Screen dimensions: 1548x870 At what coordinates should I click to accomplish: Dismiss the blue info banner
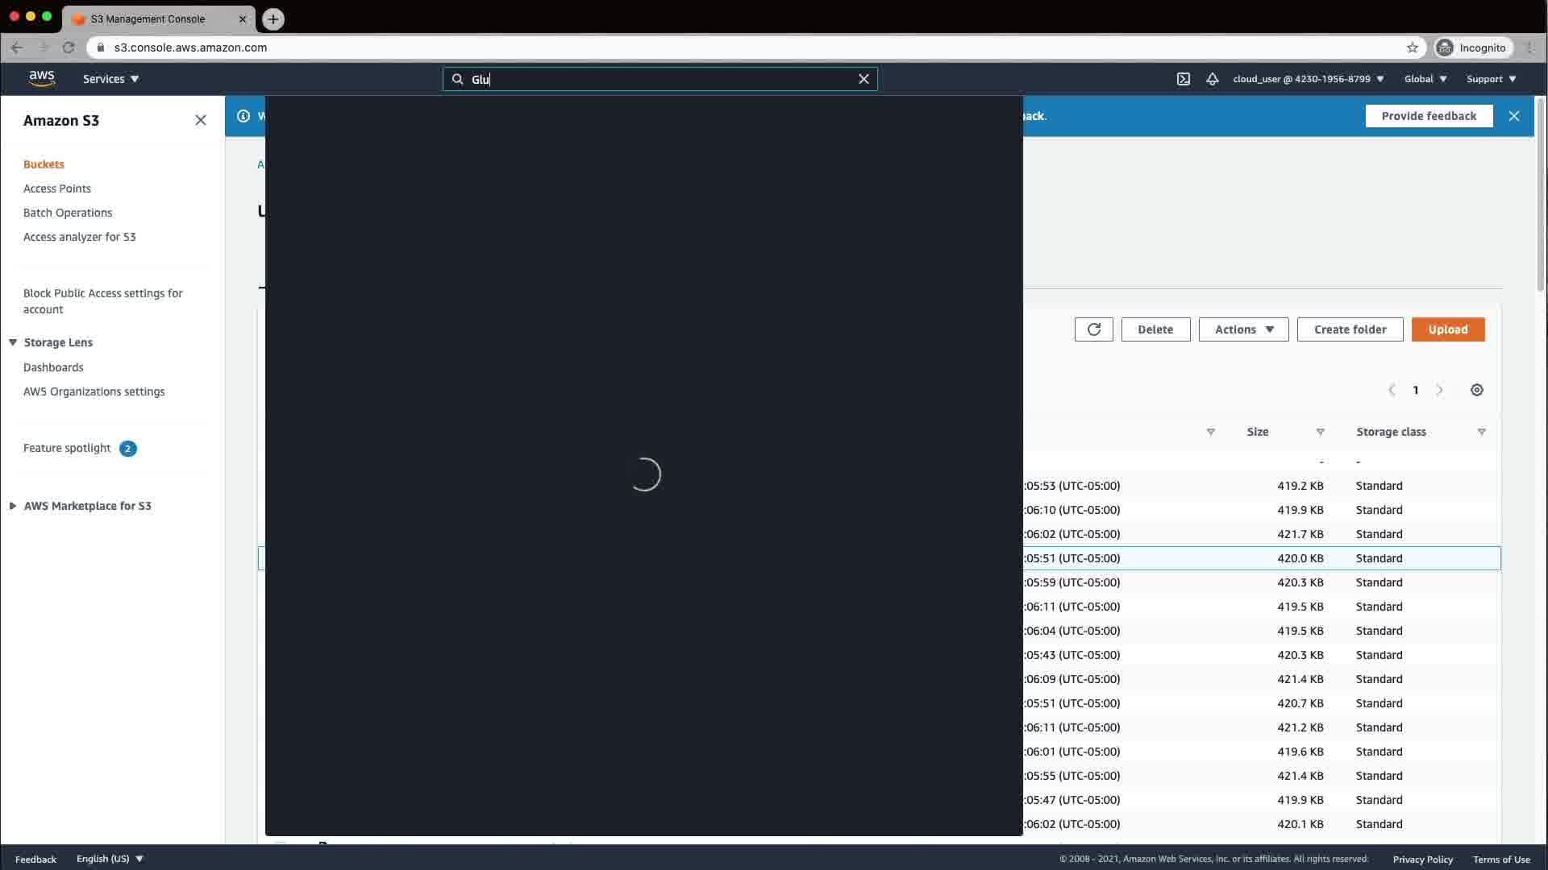coord(1513,116)
